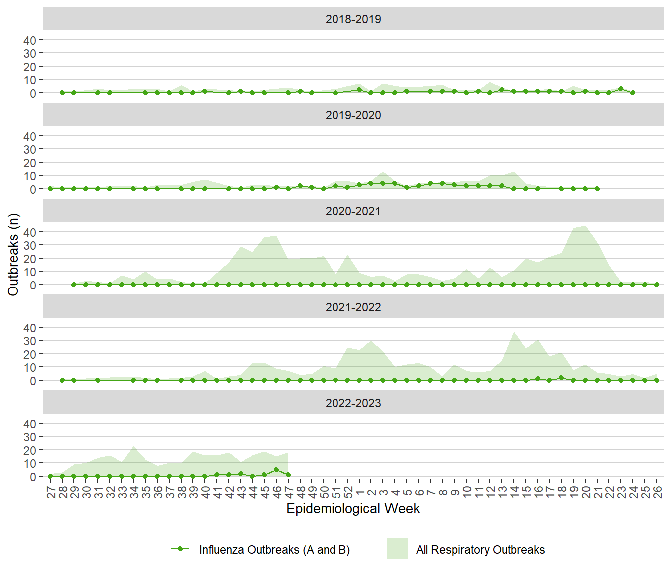
Task: Click the All Respiratory Outbreaks green swatch
Action: pos(397,549)
